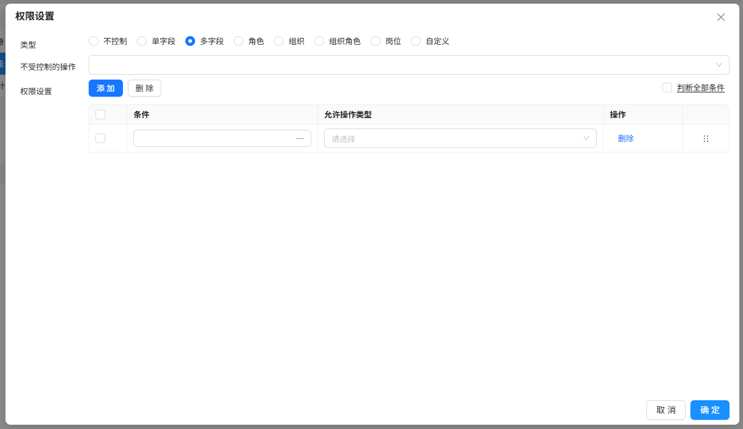Open the 允许操作类型 请选择 dropdown
The width and height of the screenshot is (743, 429).
[x=460, y=138]
